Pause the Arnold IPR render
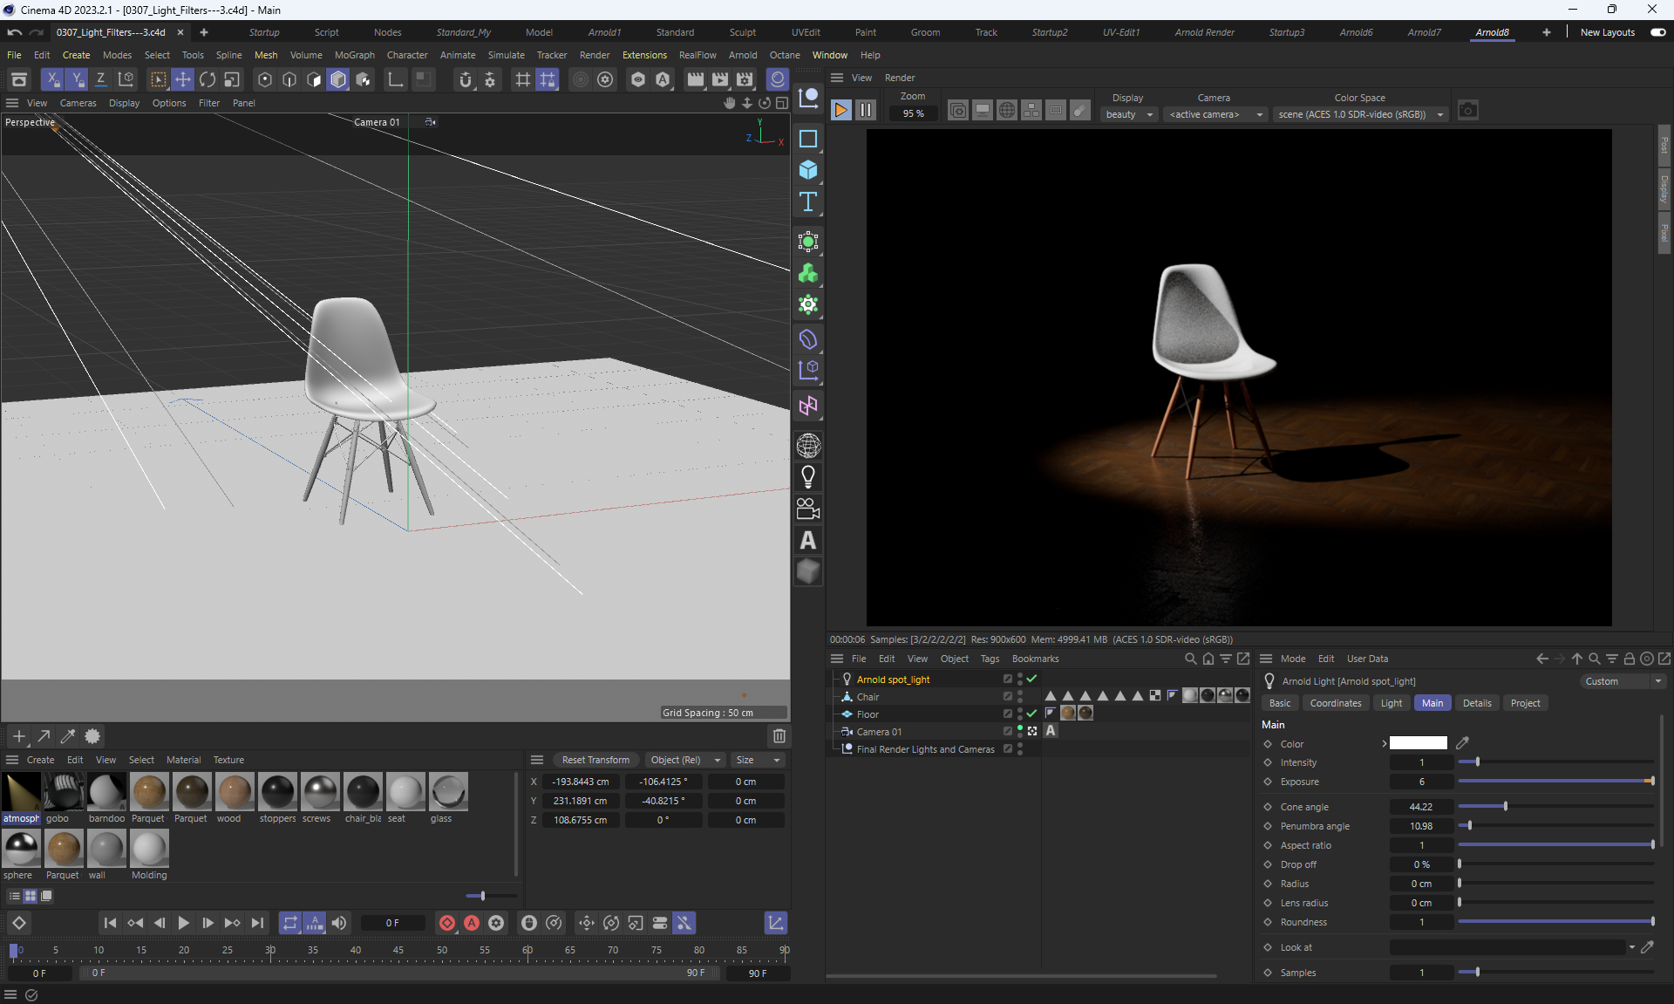Viewport: 1674px width, 1004px height. click(866, 110)
